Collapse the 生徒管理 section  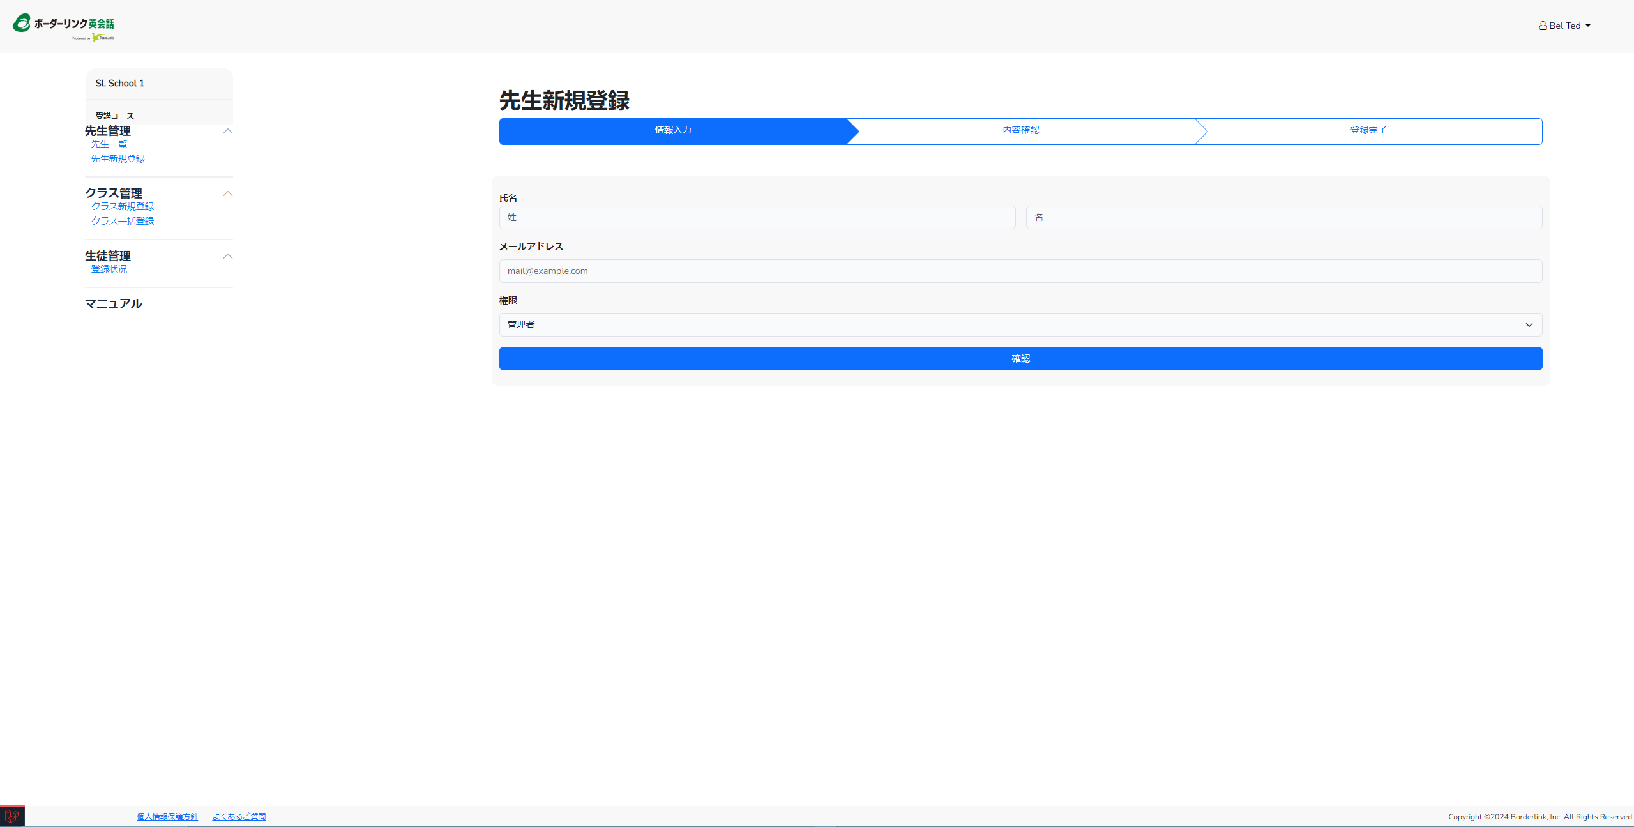227,256
